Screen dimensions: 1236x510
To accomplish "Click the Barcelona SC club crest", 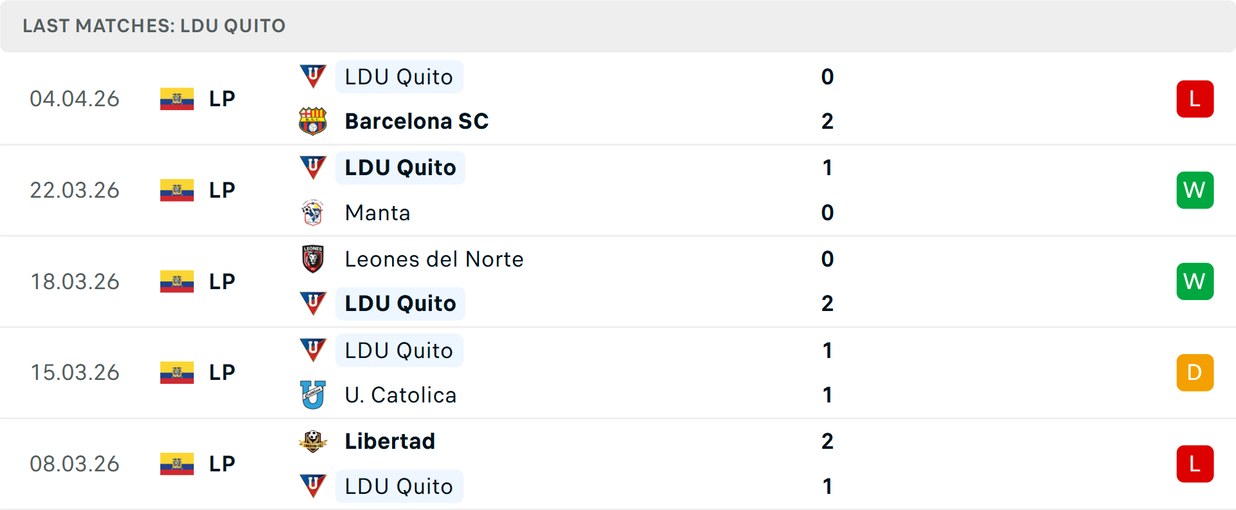I will pyautogui.click(x=313, y=121).
